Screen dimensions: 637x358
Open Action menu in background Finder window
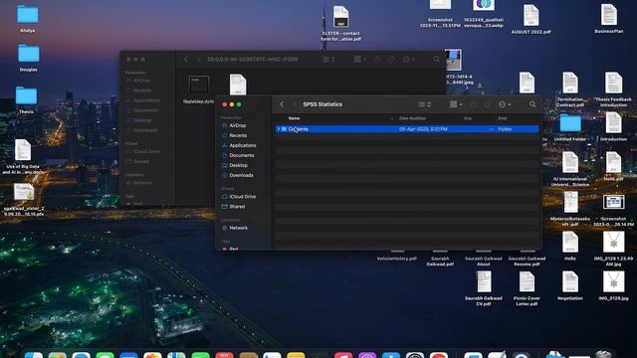(x=408, y=60)
